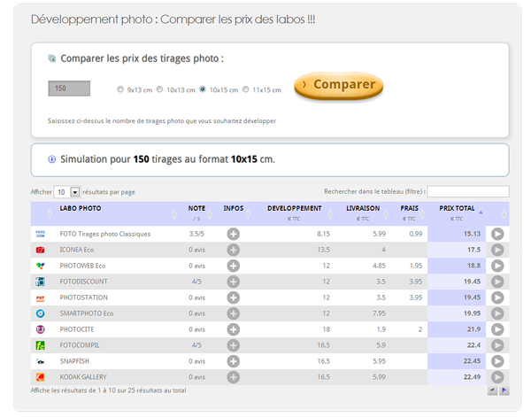
Task: Click FOTODISCOUNT rating 4/5
Action: pyautogui.click(x=196, y=282)
